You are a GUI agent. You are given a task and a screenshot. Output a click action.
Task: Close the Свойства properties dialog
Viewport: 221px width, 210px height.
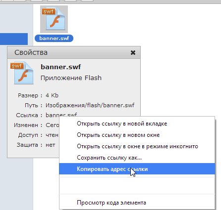[133, 53]
